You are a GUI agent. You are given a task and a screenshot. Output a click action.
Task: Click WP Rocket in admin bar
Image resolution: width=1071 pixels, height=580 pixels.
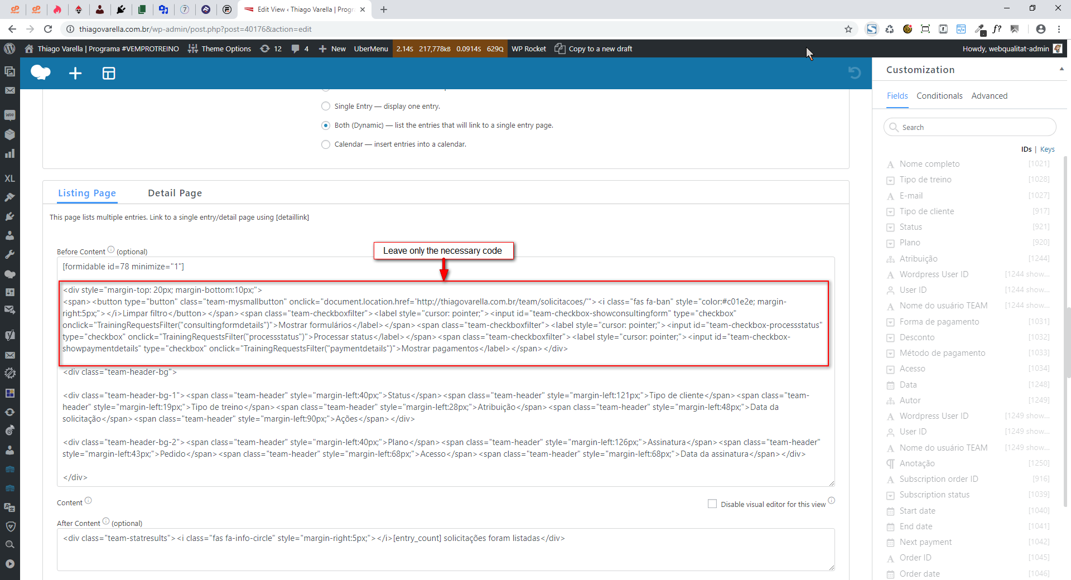(529, 49)
